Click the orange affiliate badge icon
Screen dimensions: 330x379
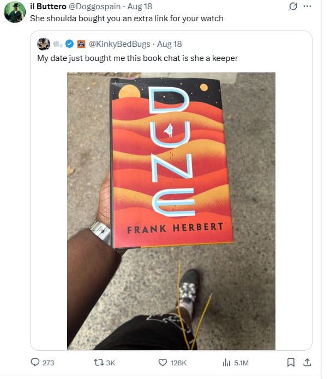pos(81,44)
